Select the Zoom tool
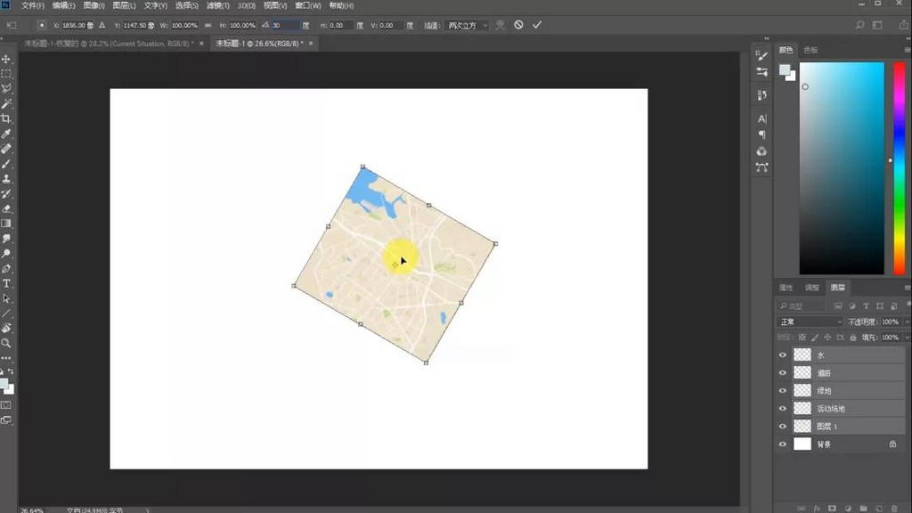This screenshot has width=912, height=513. tap(6, 343)
